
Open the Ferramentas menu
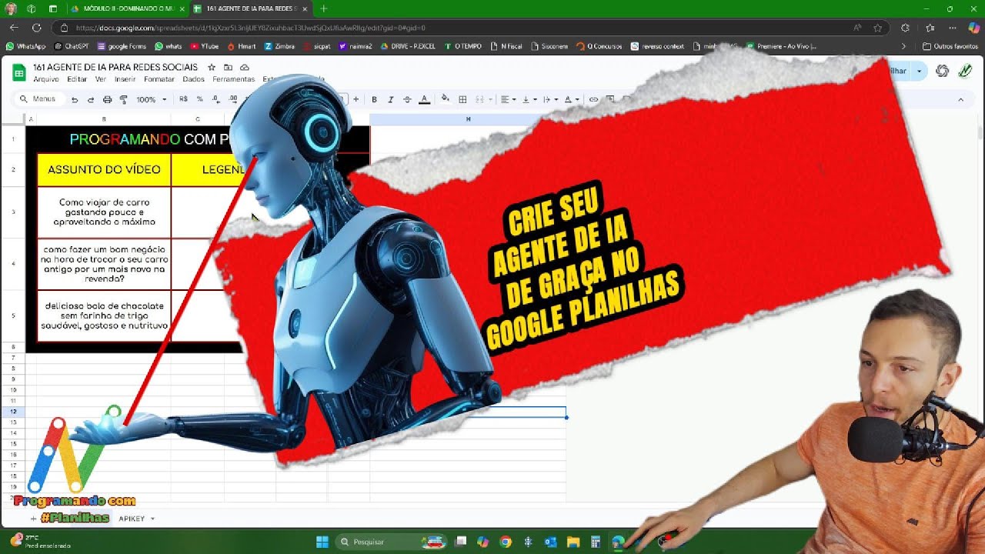pyautogui.click(x=233, y=79)
